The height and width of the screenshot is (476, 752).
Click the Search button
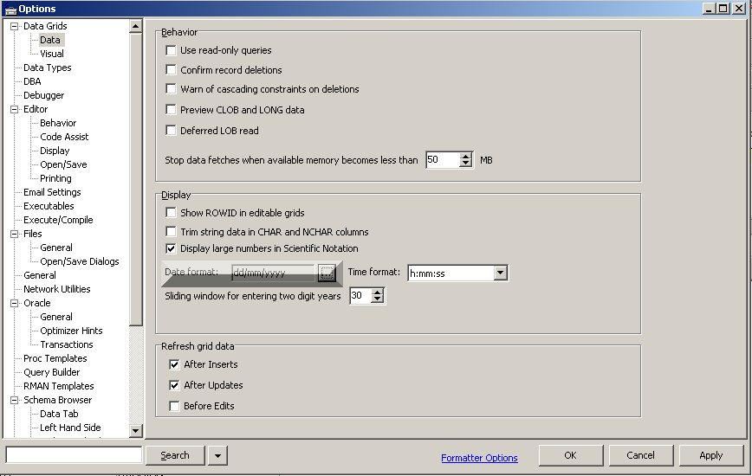175,455
